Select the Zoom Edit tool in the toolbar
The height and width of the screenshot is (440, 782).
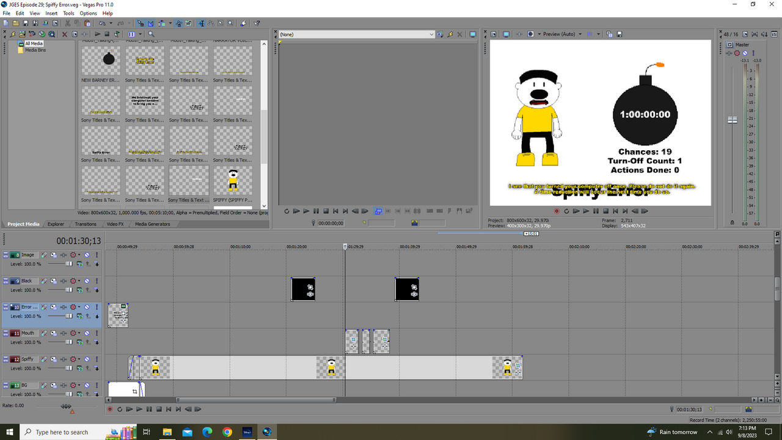click(x=230, y=24)
